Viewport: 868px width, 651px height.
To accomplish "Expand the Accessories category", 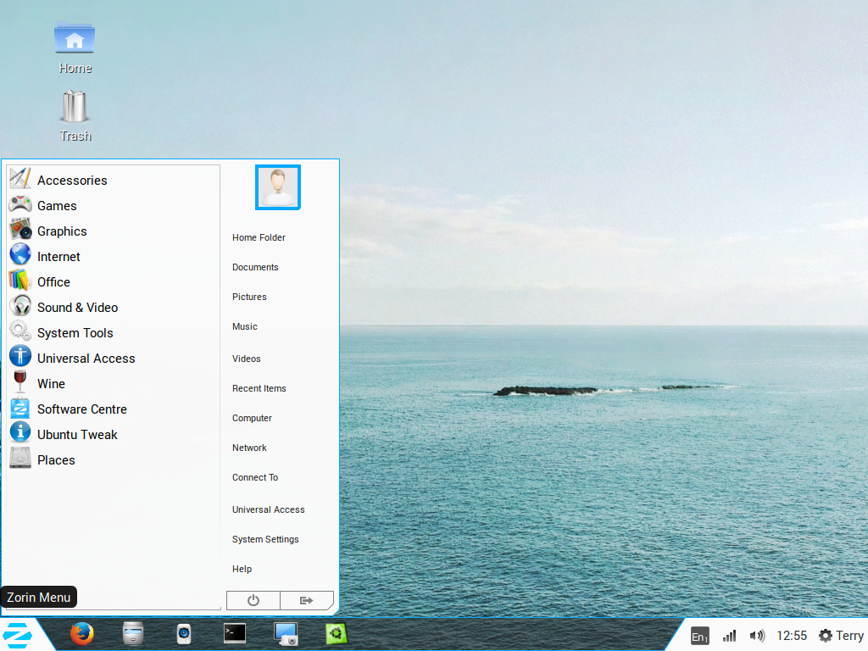I will tap(72, 181).
